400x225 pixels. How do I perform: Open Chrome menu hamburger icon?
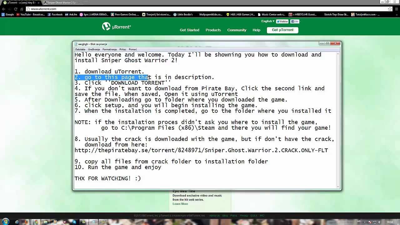pyautogui.click(x=396, y=9)
